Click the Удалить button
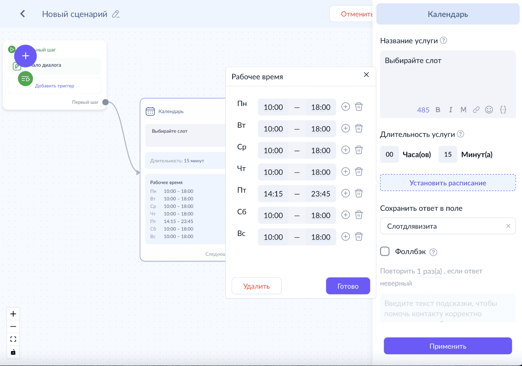This screenshot has width=522, height=366. [256, 286]
